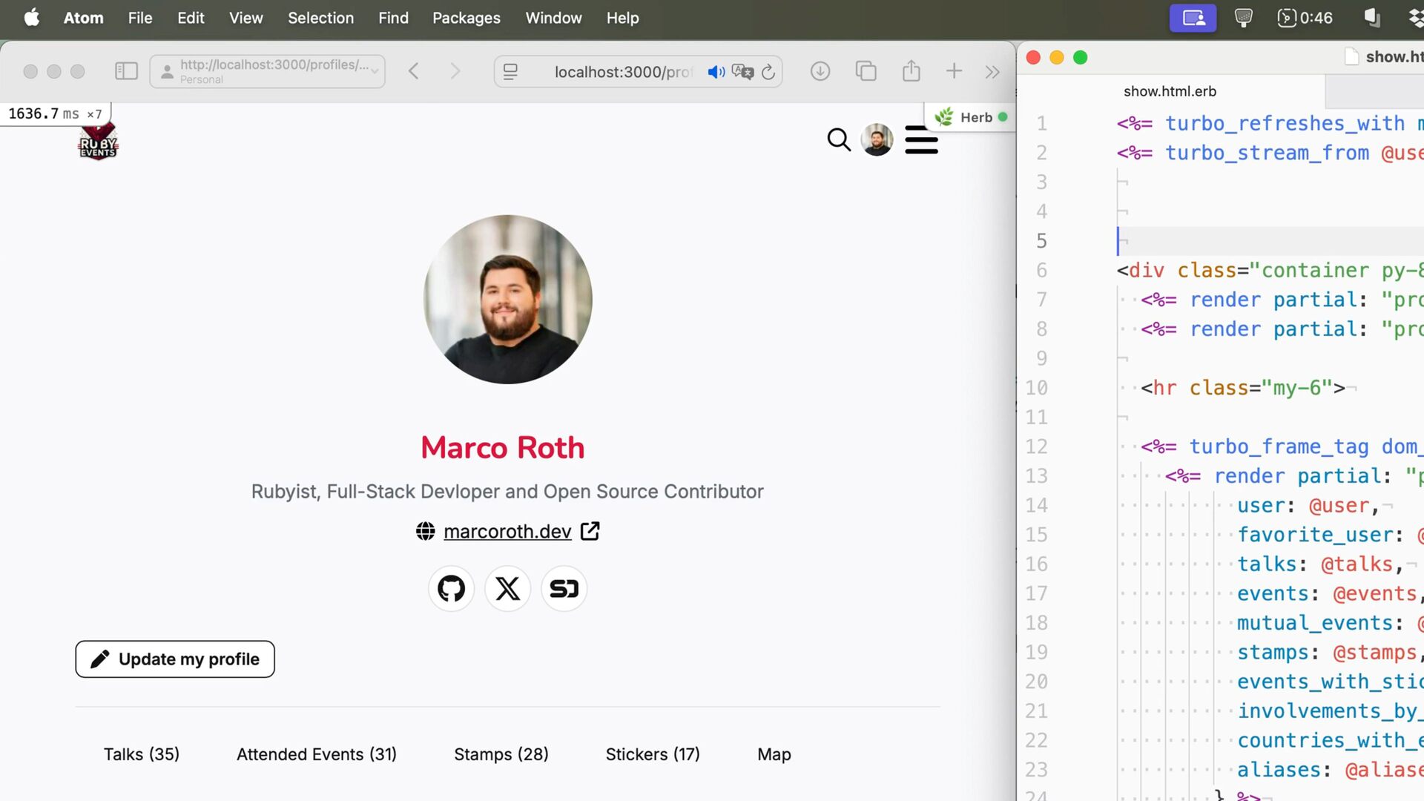This screenshot has height=801, width=1424.
Task: Toggle the Herb dev tools badge
Action: 970,117
